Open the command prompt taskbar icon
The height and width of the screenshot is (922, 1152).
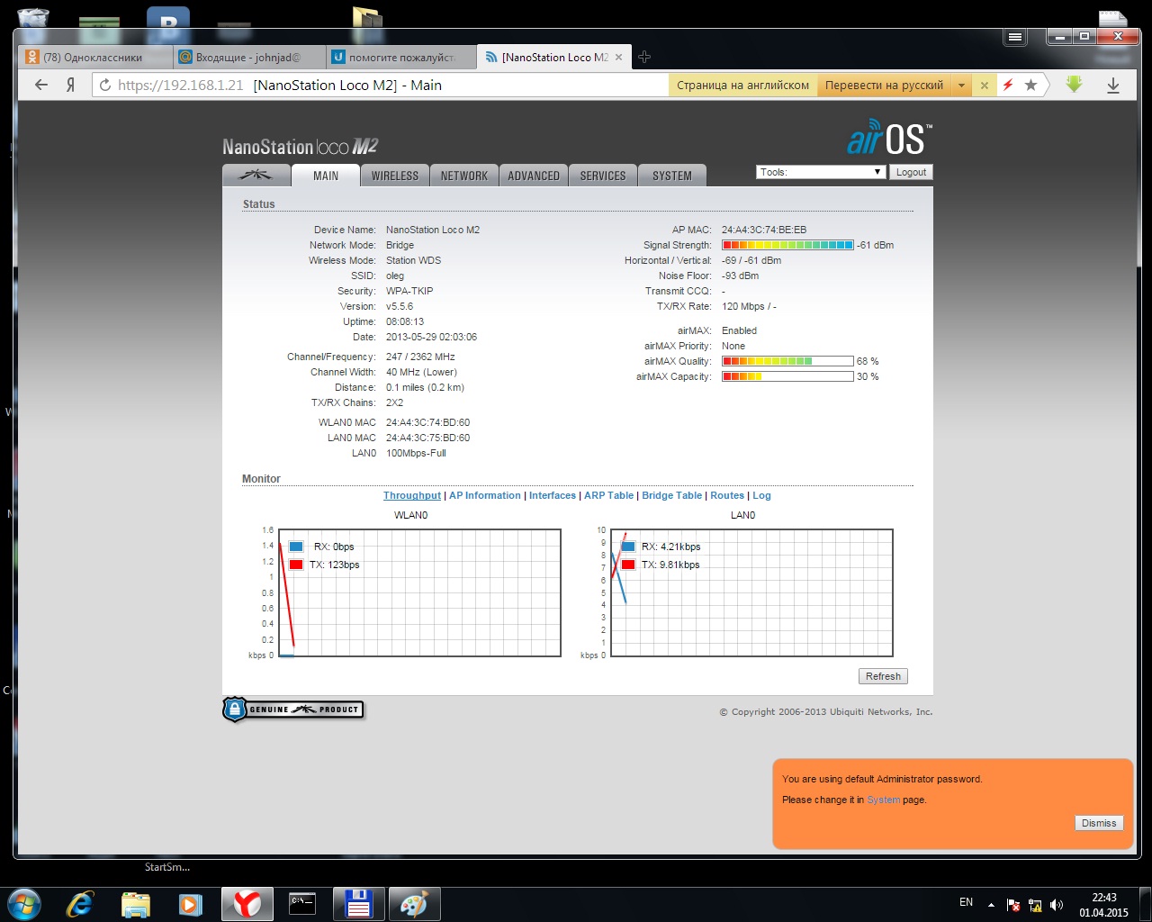[302, 903]
